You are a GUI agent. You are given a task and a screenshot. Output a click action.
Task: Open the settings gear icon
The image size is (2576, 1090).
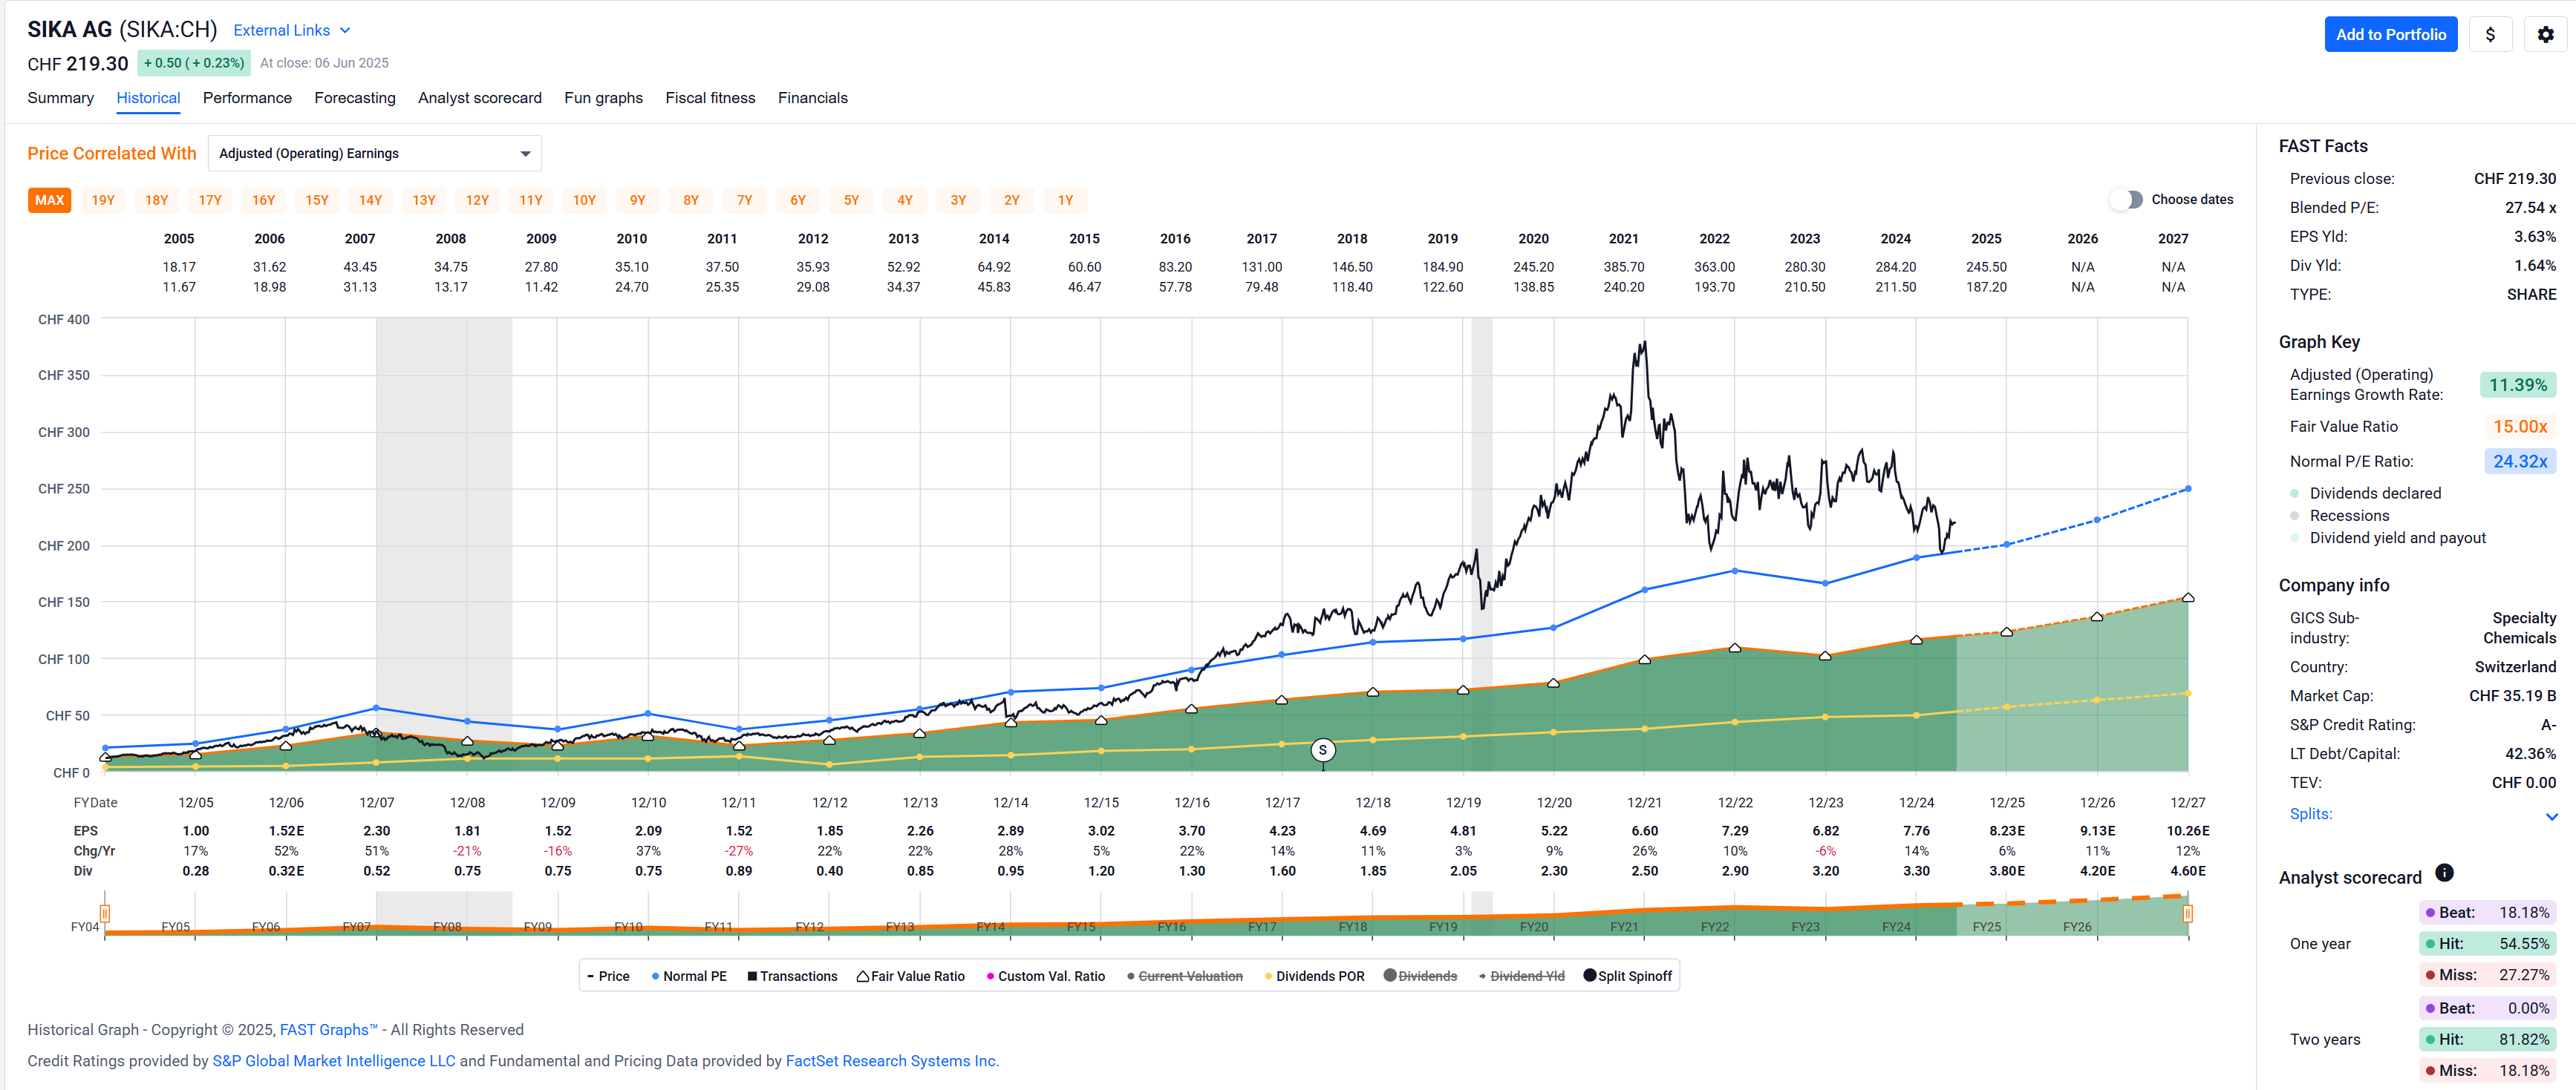(x=2546, y=34)
